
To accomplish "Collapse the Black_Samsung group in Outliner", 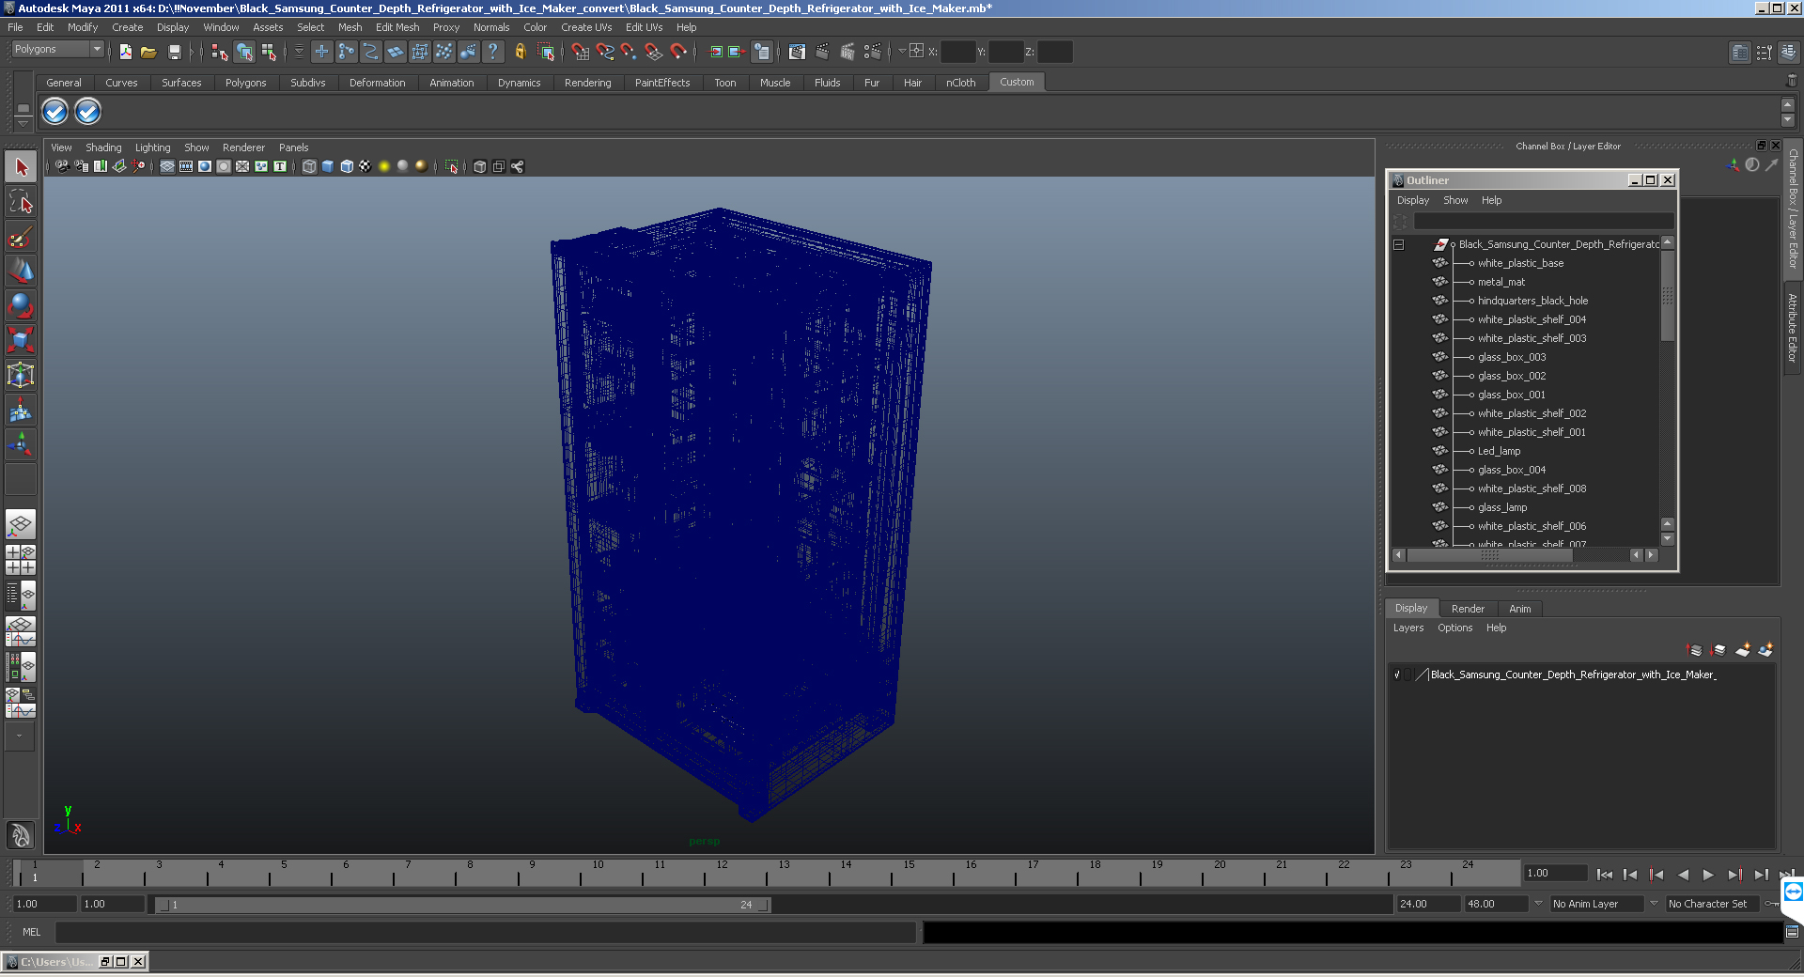I will click(1398, 244).
